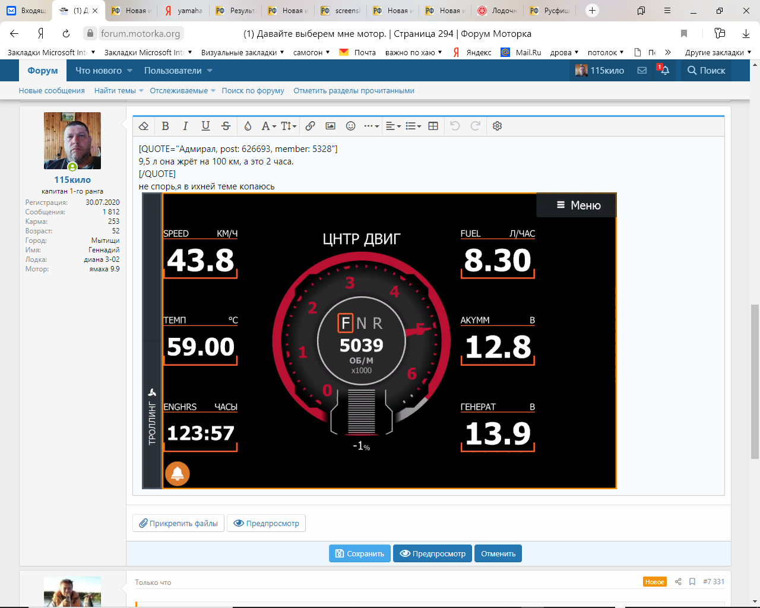Image resolution: width=760 pixels, height=608 pixels.
Task: Insert an image into the post
Action: (330, 126)
